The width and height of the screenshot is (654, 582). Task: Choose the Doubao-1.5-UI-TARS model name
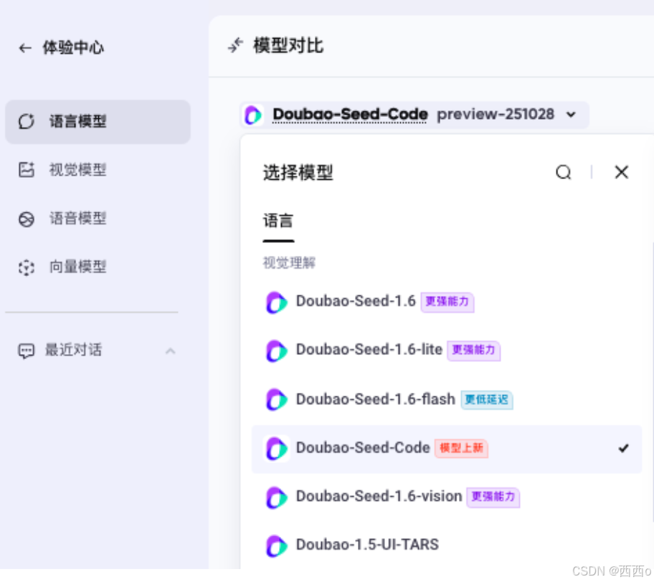click(367, 545)
